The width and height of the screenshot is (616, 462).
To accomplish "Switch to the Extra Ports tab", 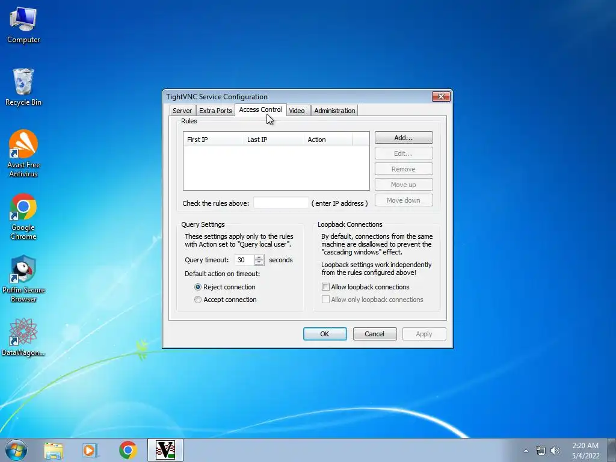I will click(215, 111).
